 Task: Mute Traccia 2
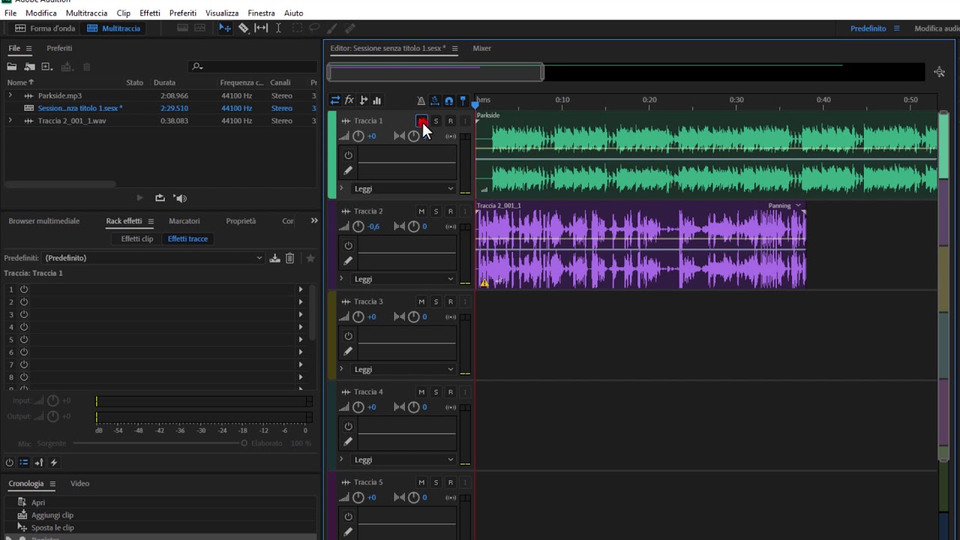pyautogui.click(x=421, y=211)
